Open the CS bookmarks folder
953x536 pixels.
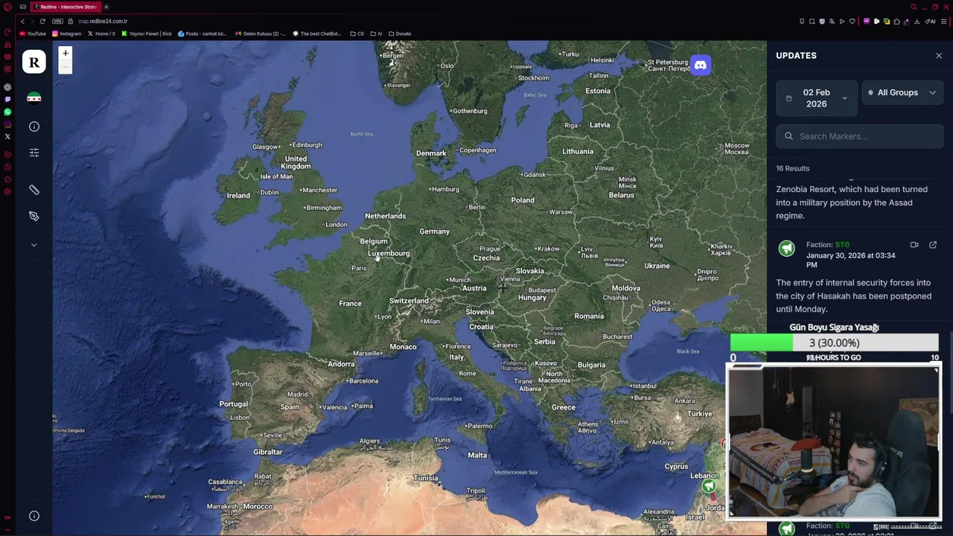[x=357, y=33]
